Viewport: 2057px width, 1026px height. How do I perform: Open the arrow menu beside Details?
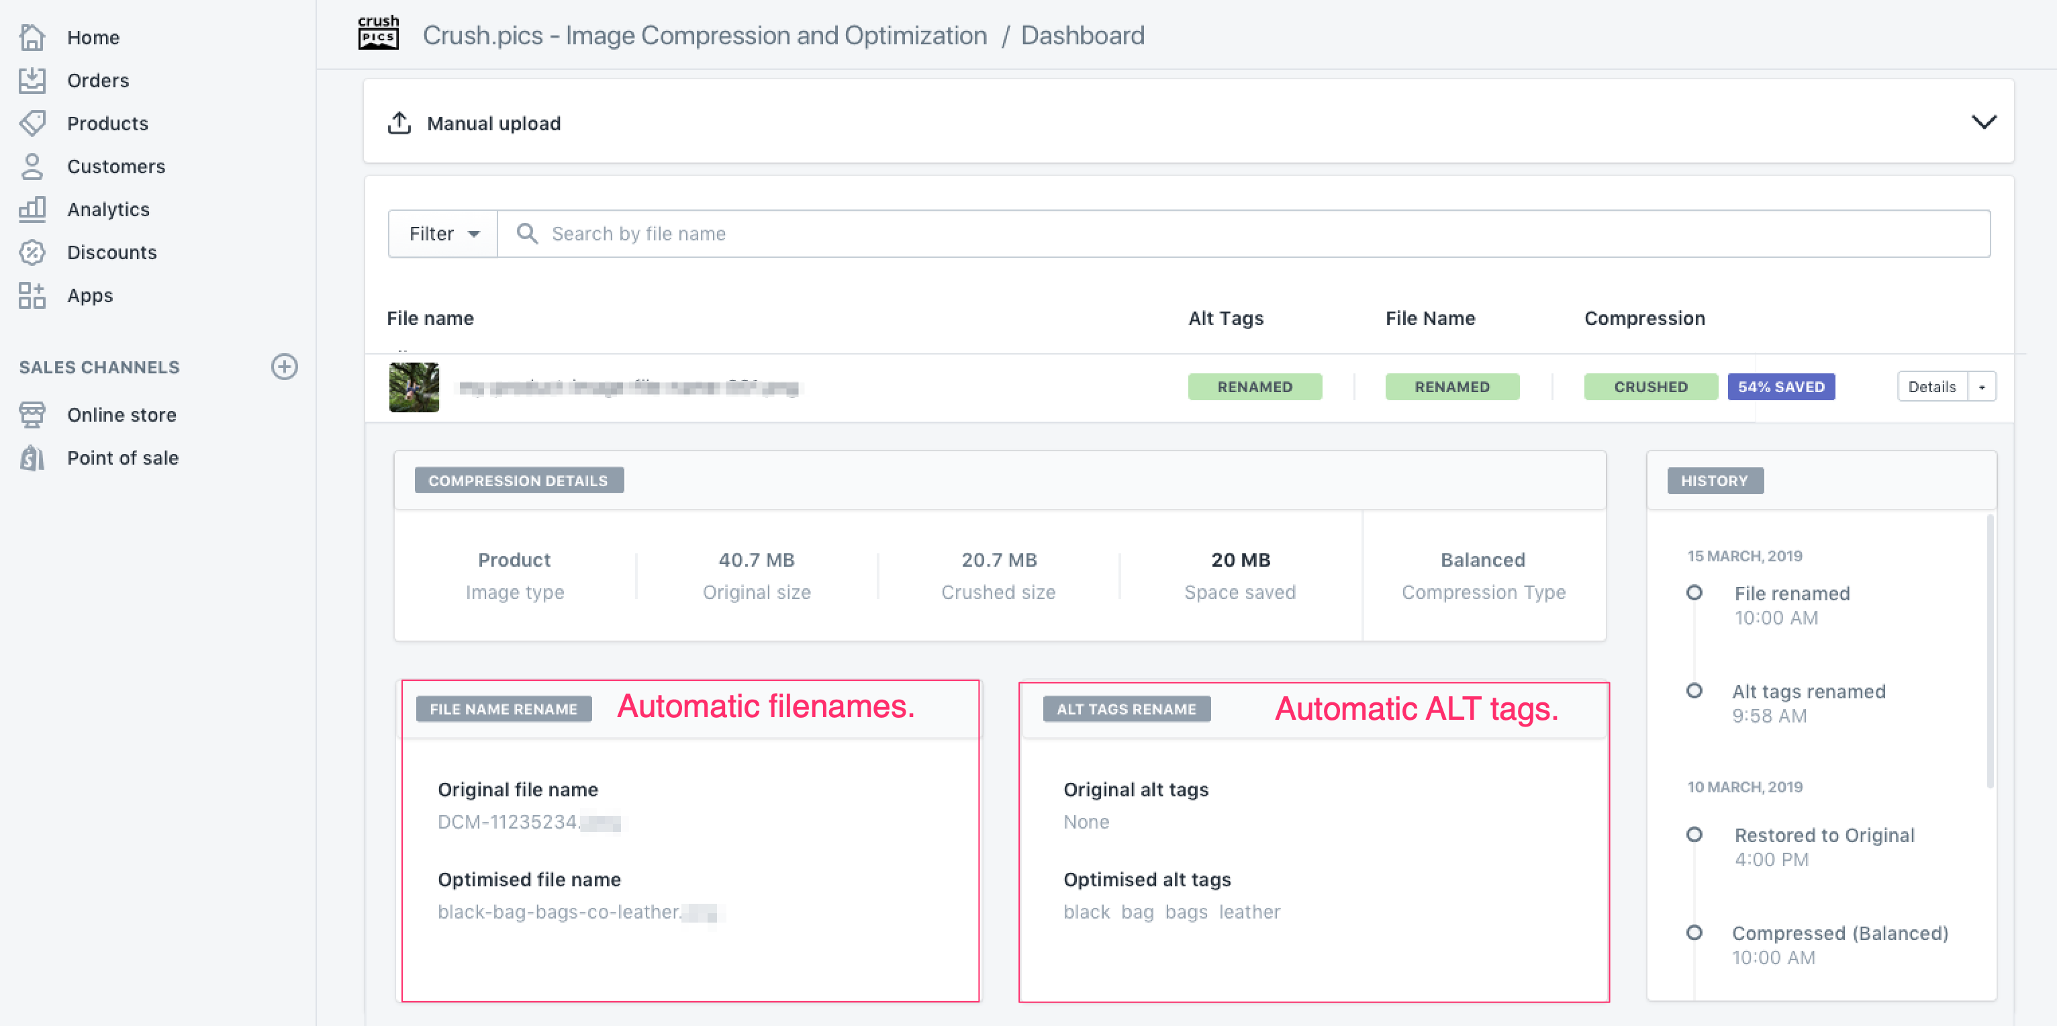(x=1982, y=387)
